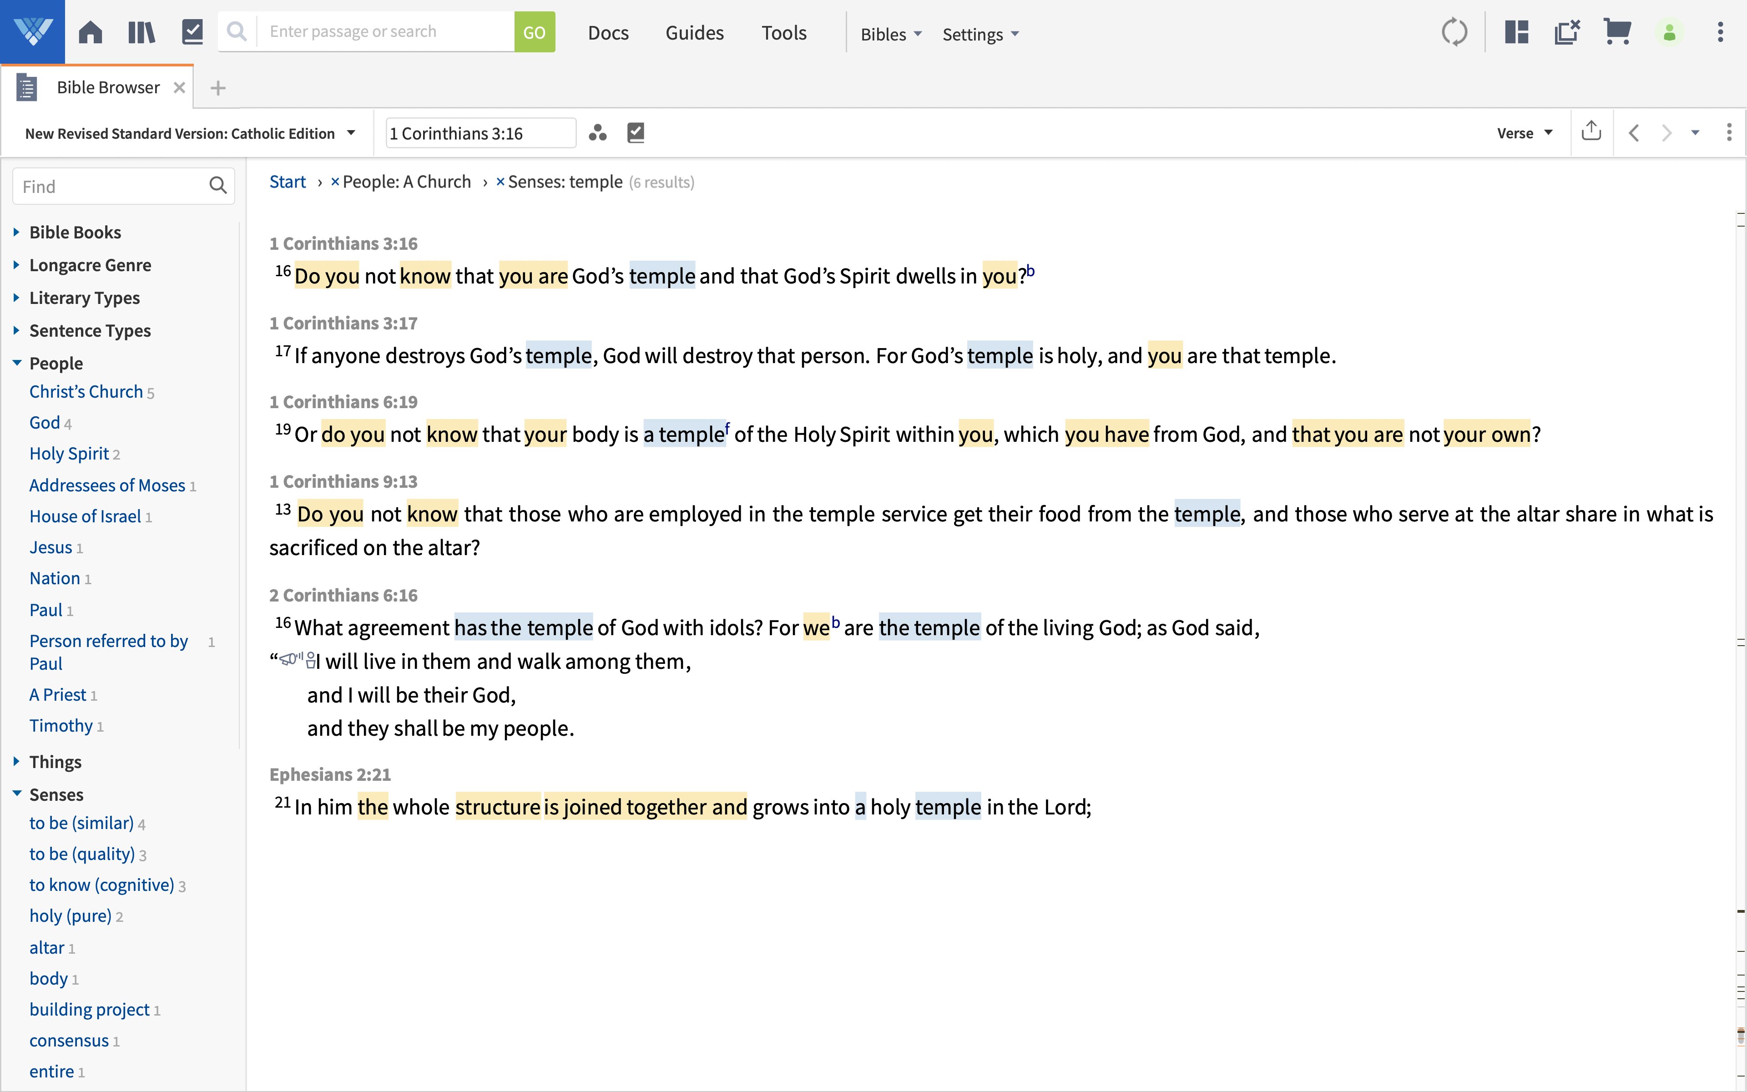The height and width of the screenshot is (1092, 1747).
Task: Open the Tools menu
Action: pos(784,33)
